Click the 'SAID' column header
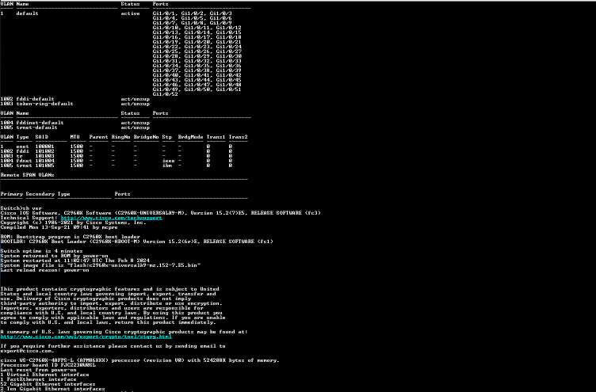The image size is (596, 392). [42, 137]
